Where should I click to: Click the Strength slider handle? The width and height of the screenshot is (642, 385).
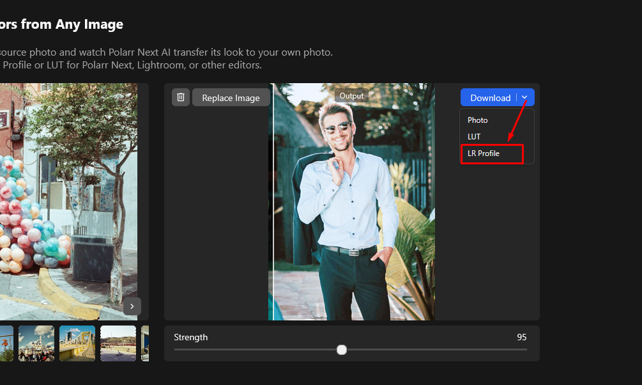pyautogui.click(x=342, y=350)
